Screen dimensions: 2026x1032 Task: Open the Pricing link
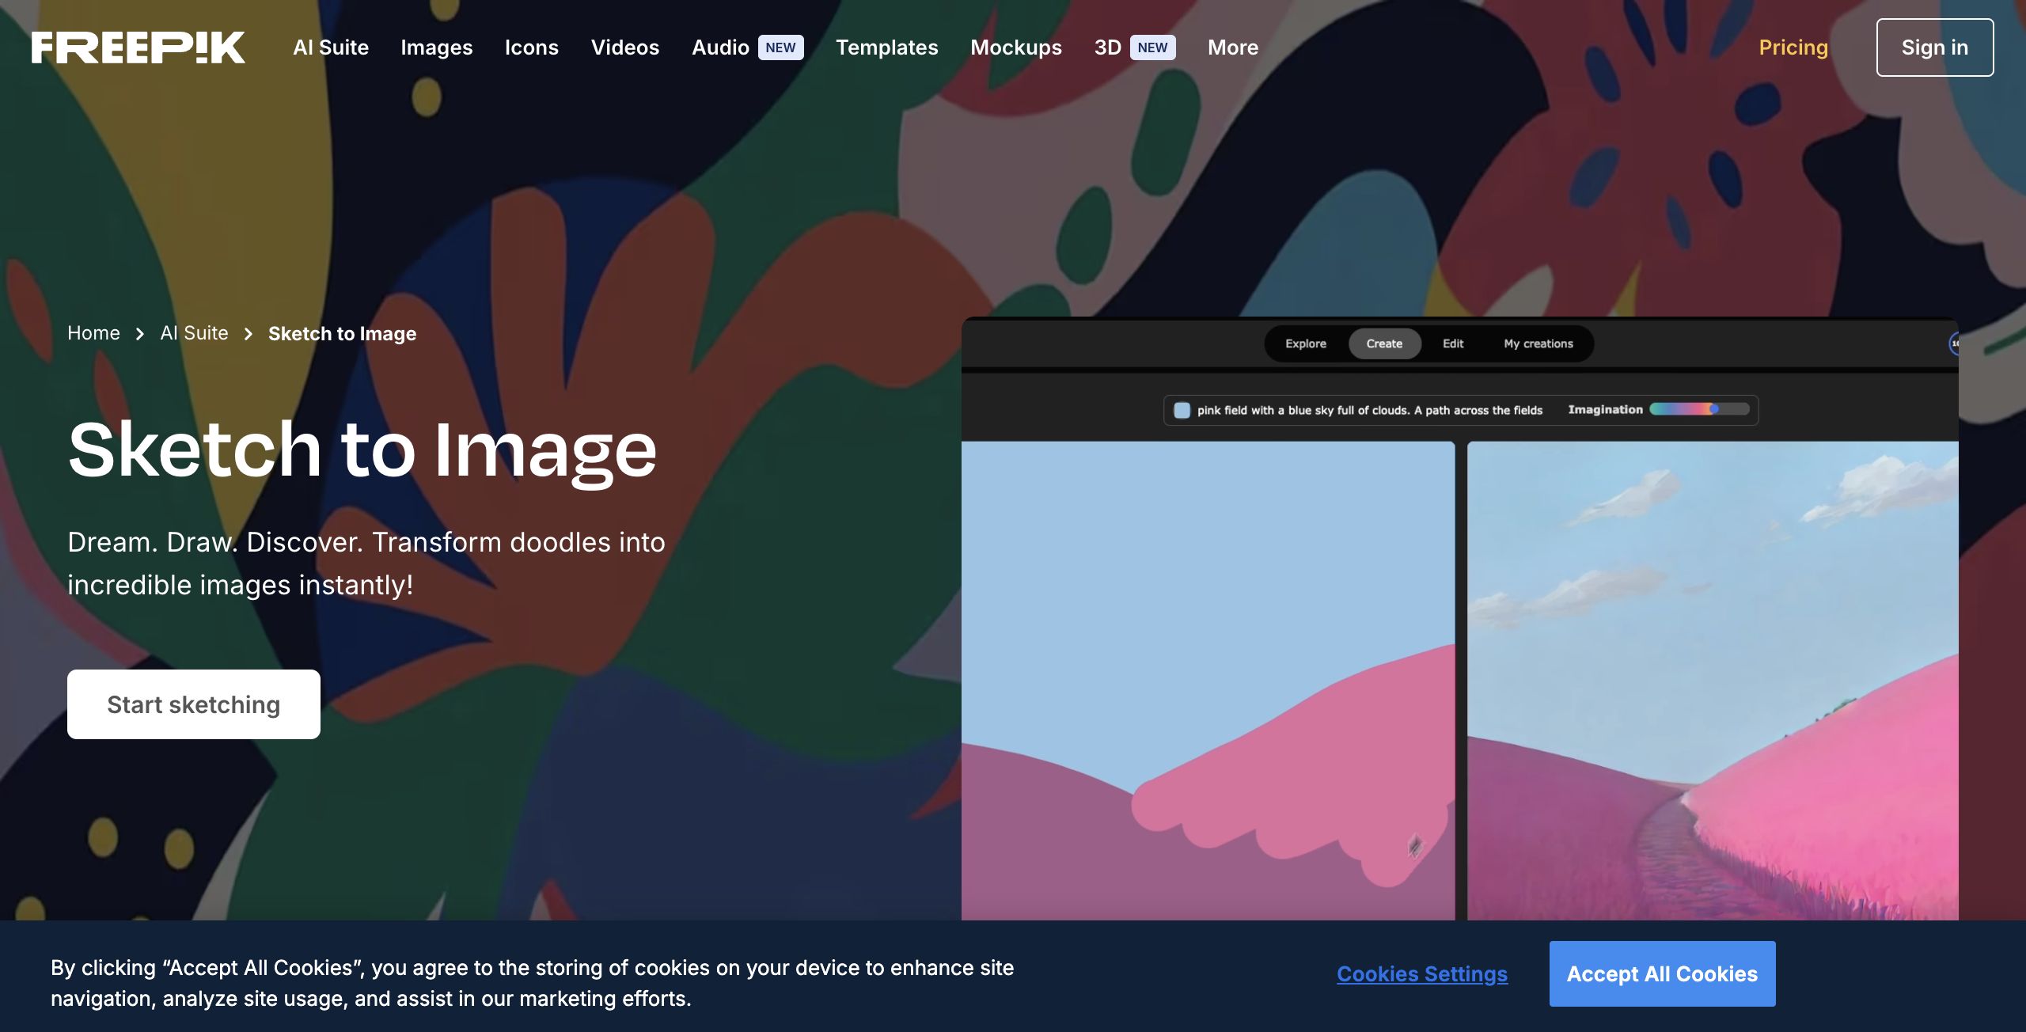1793,47
